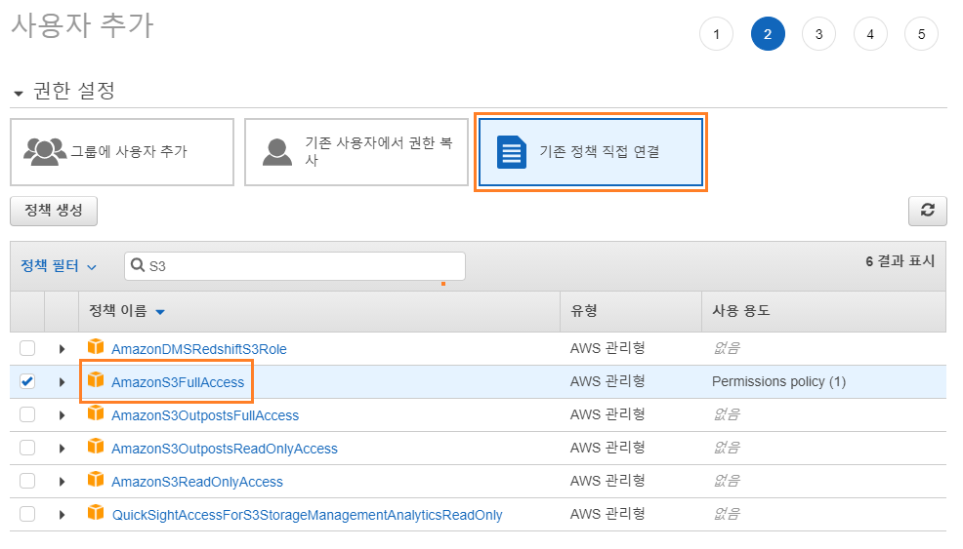The width and height of the screenshot is (963, 549).
Task: Click the single user icon on copy permissions card
Action: pos(277,152)
